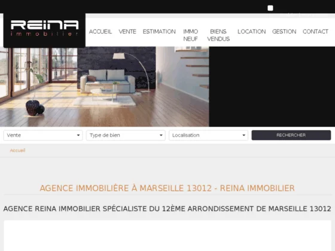View the Biens Vendus page
Image resolution: width=335 pixels, height=251 pixels.
tap(218, 35)
